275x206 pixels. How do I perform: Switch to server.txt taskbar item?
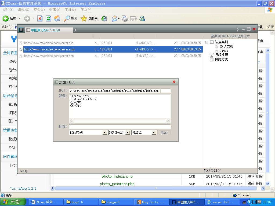222,202
